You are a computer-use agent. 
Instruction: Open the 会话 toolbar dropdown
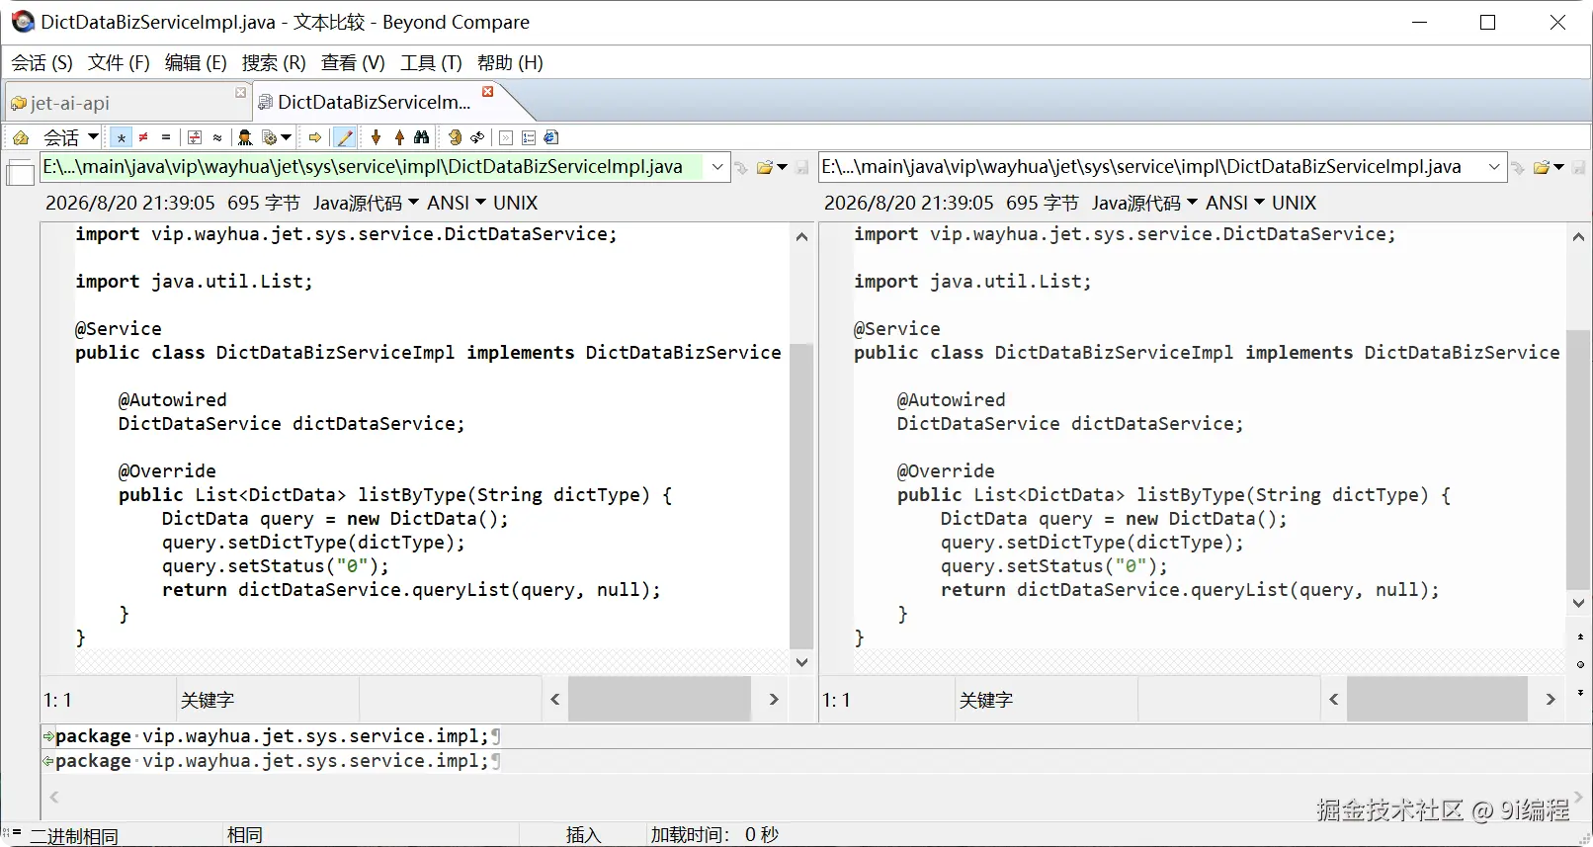pyautogui.click(x=71, y=137)
